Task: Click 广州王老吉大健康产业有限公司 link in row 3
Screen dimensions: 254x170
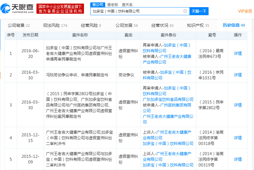Action: pos(168,119)
